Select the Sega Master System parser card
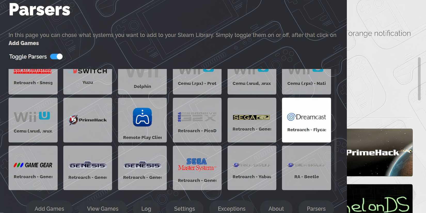The image size is (426, 213). [197, 168]
